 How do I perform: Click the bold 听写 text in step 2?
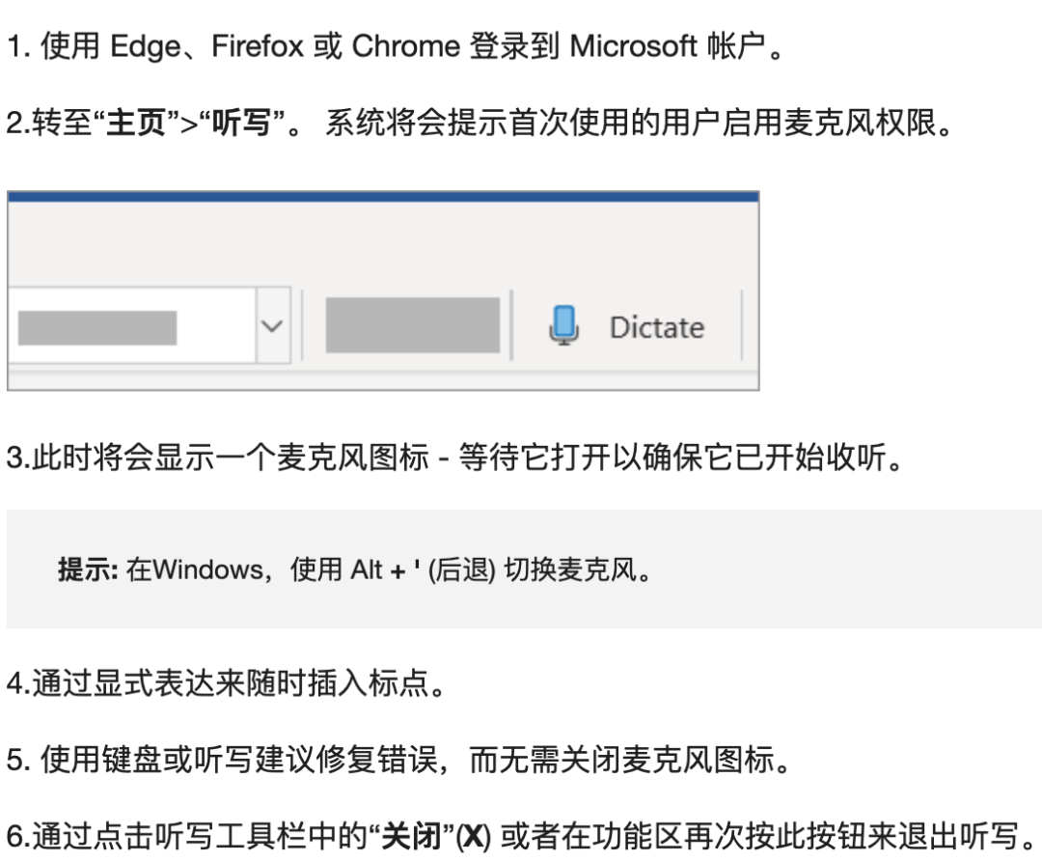(x=241, y=123)
